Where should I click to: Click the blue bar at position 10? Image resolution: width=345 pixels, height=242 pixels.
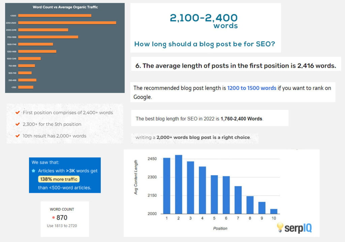(274, 211)
